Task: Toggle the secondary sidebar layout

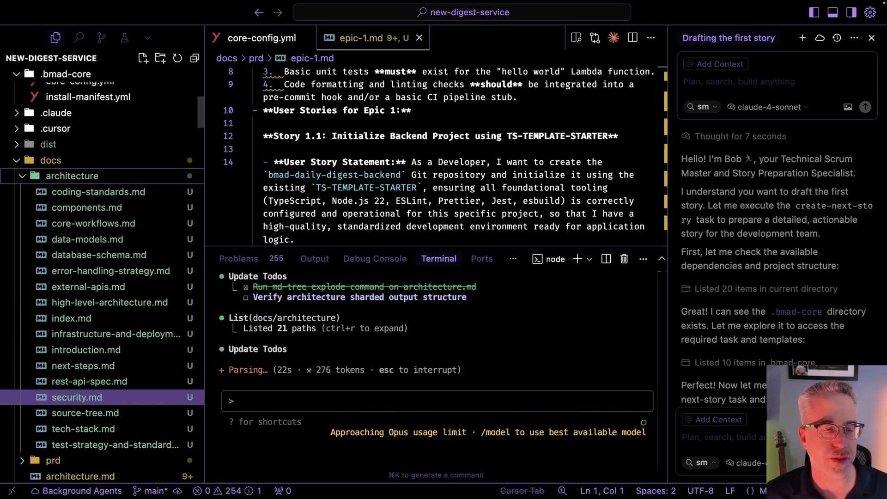Action: point(851,12)
